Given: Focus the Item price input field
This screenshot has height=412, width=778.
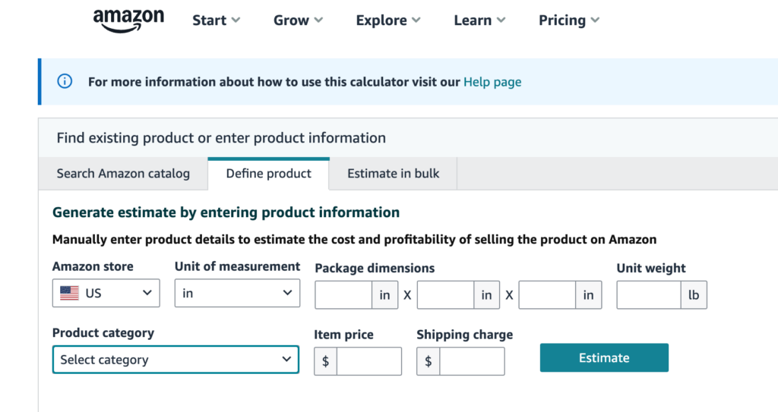Looking at the screenshot, I should pyautogui.click(x=369, y=361).
